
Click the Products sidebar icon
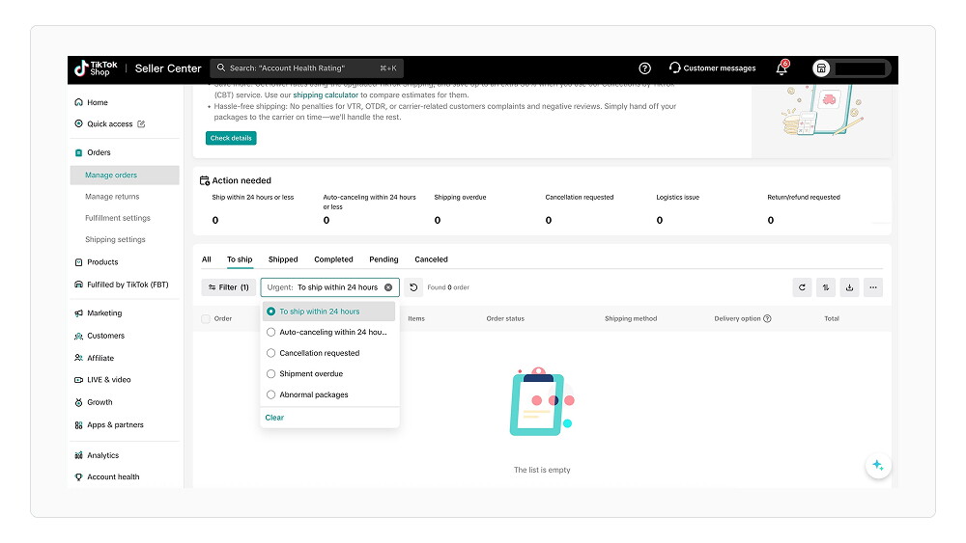[78, 262]
